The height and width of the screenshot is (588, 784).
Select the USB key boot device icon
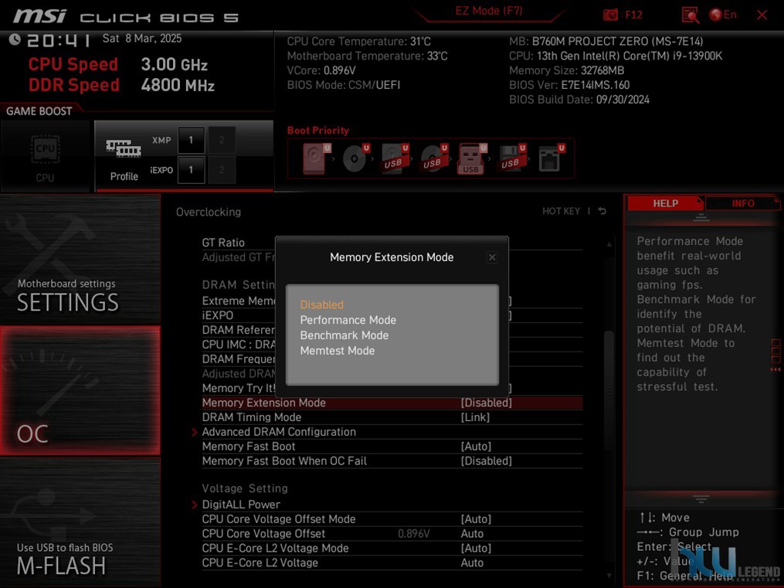472,159
